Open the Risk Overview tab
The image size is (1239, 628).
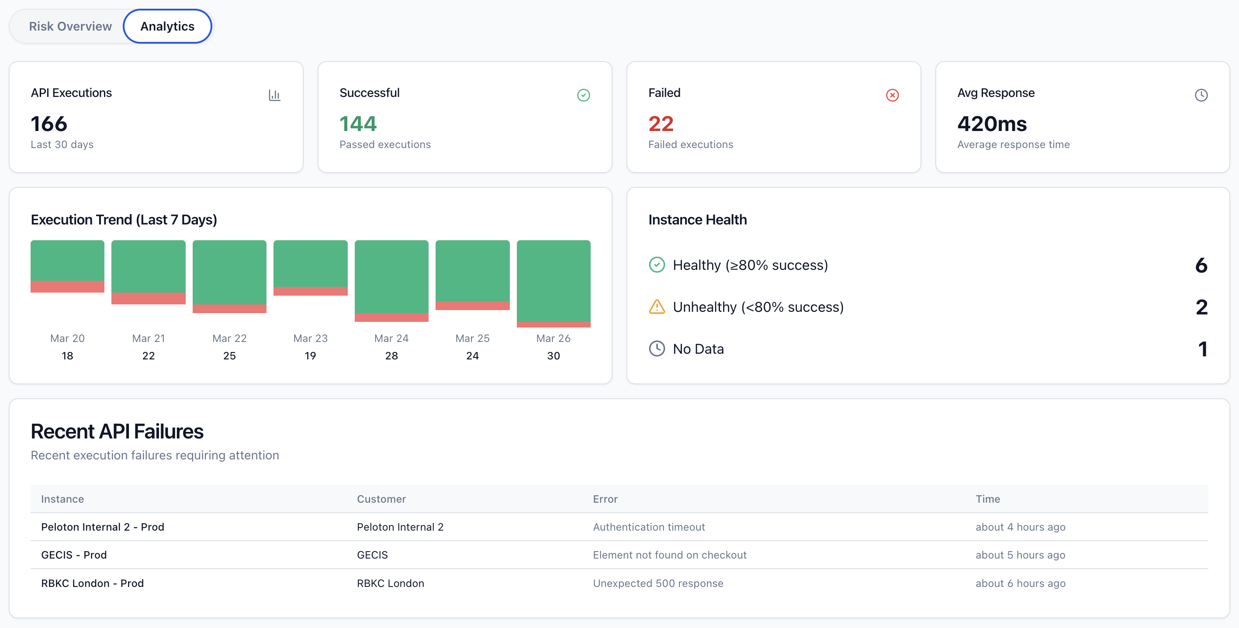click(70, 26)
